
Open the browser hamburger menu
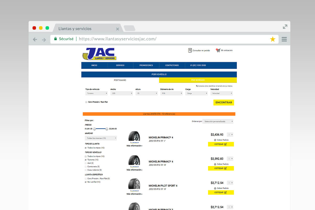click(x=284, y=39)
